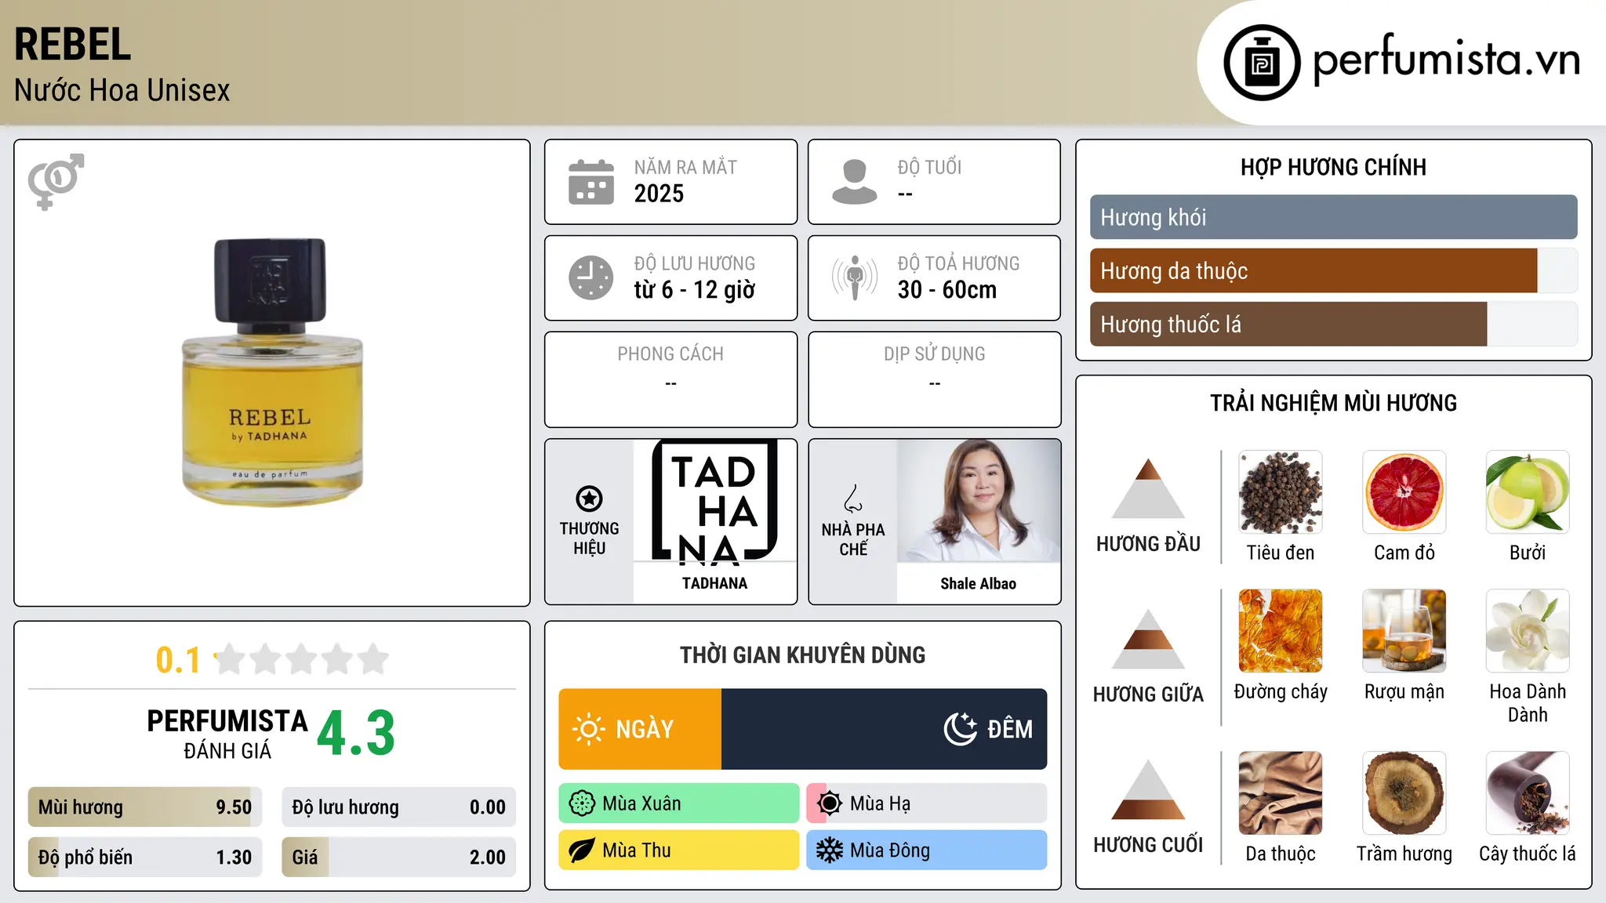The image size is (1606, 903).
Task: Select the Mùa Thu season bar
Action: tap(679, 850)
